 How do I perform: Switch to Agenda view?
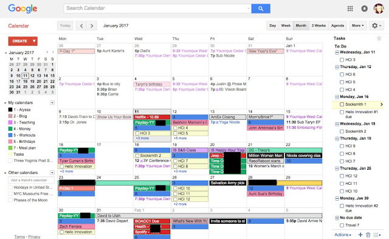click(337, 26)
